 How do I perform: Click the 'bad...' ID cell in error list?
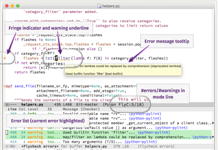pos(54,132)
